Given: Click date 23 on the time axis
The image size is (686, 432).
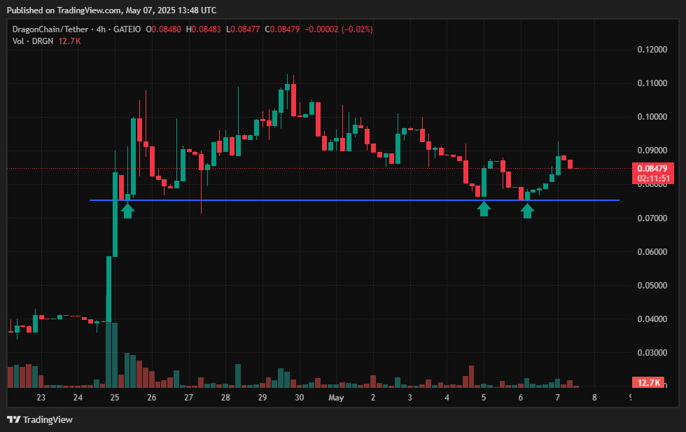Looking at the screenshot, I should click(x=41, y=398).
